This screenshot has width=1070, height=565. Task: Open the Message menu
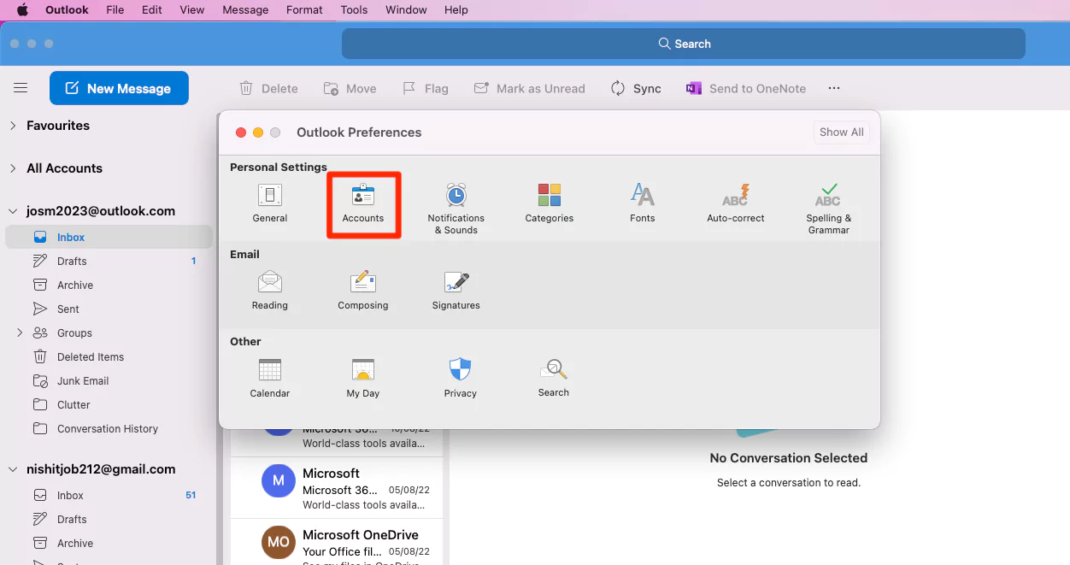[x=245, y=9]
